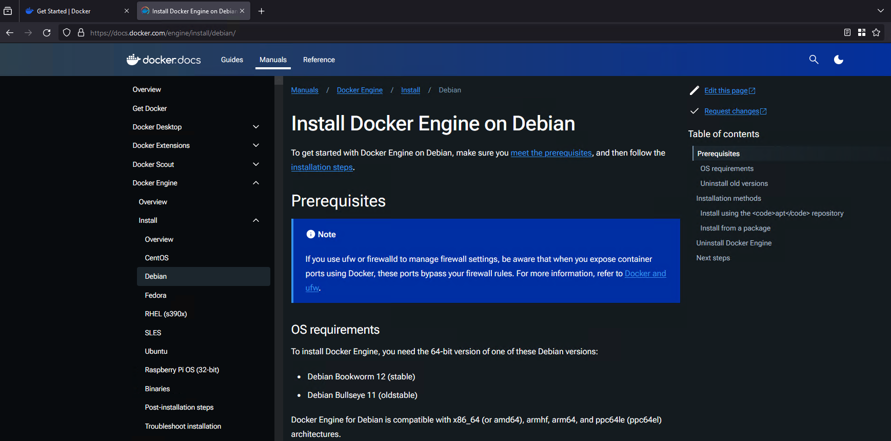This screenshot has width=891, height=441.
Task: Go back with the browser back arrow
Action: (10, 33)
